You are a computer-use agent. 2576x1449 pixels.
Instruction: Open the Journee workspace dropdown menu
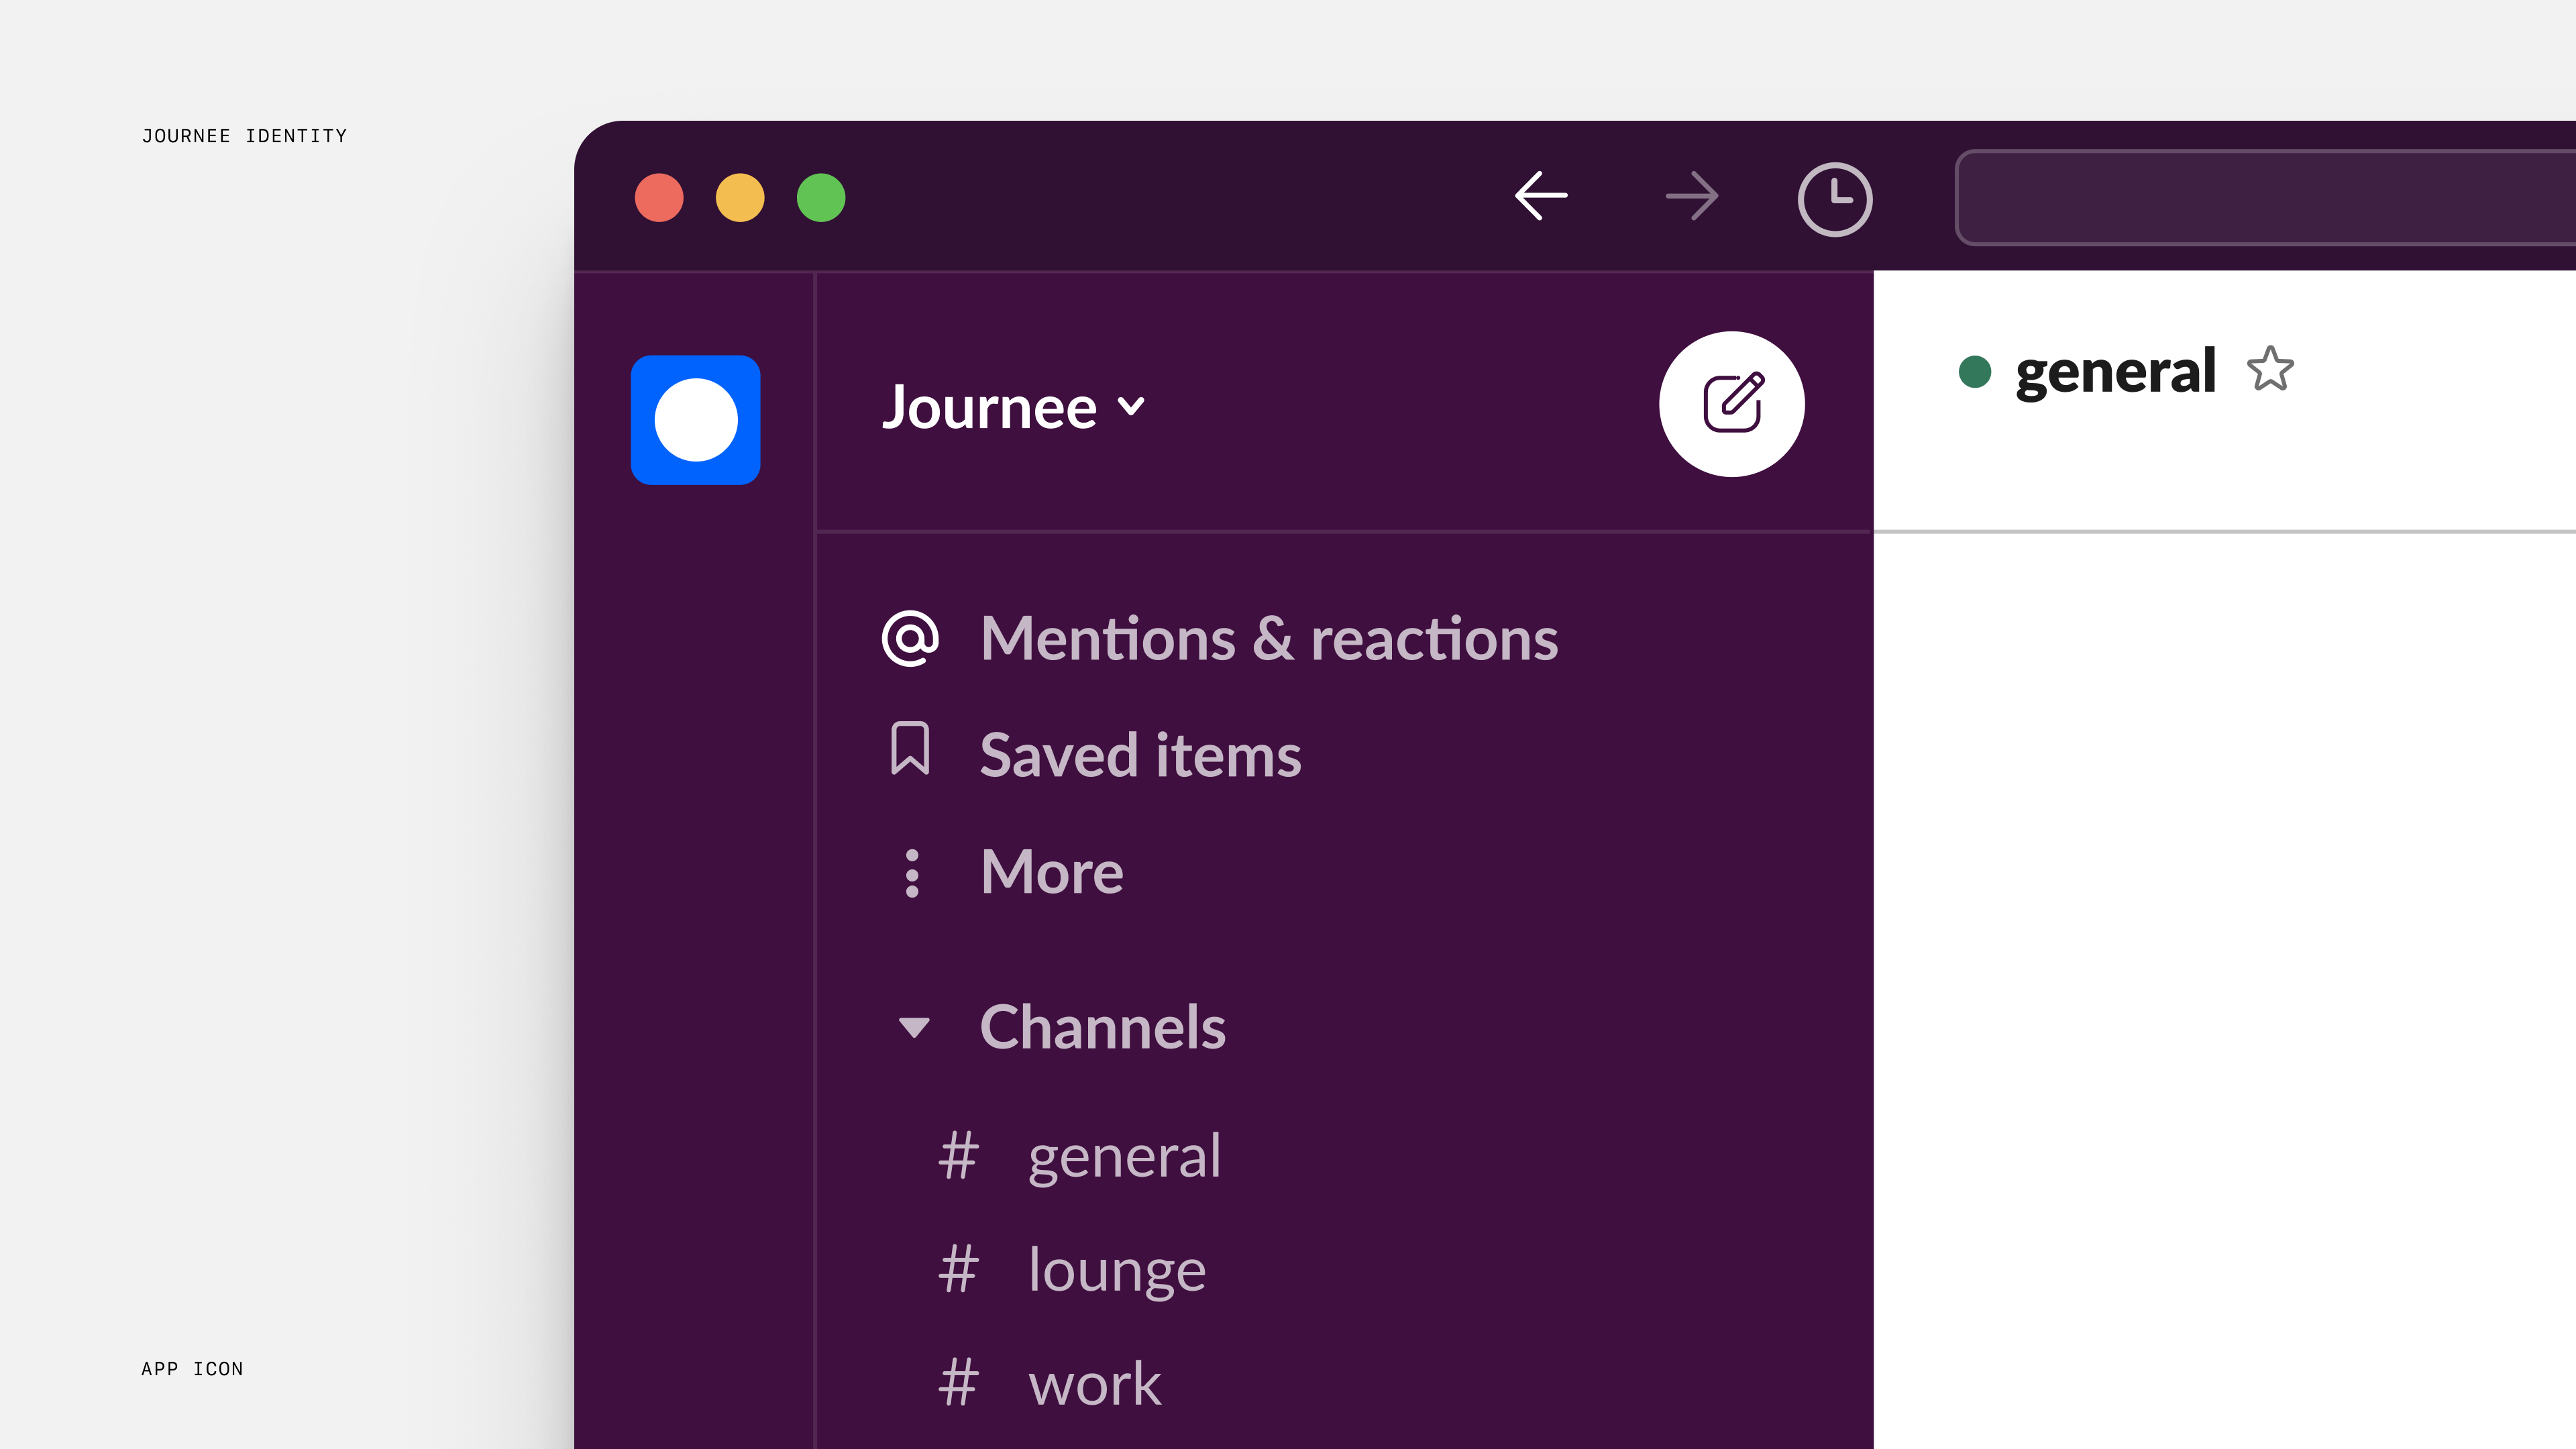pyautogui.click(x=1012, y=407)
